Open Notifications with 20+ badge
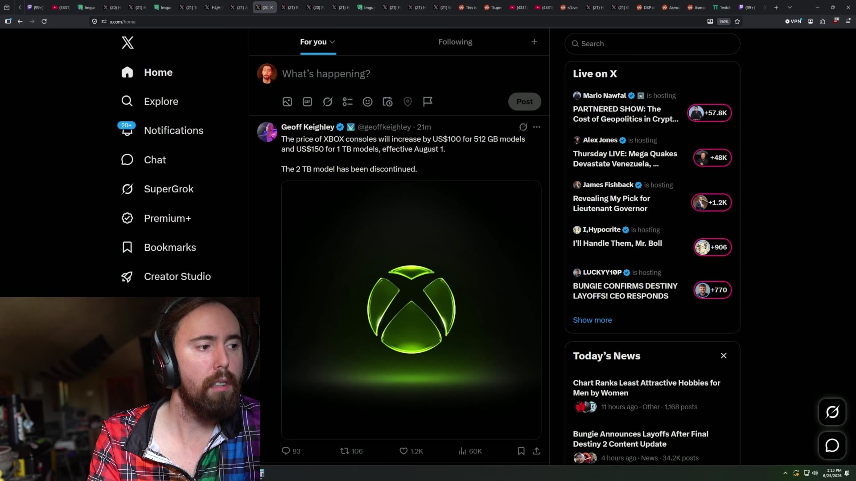 coord(162,130)
